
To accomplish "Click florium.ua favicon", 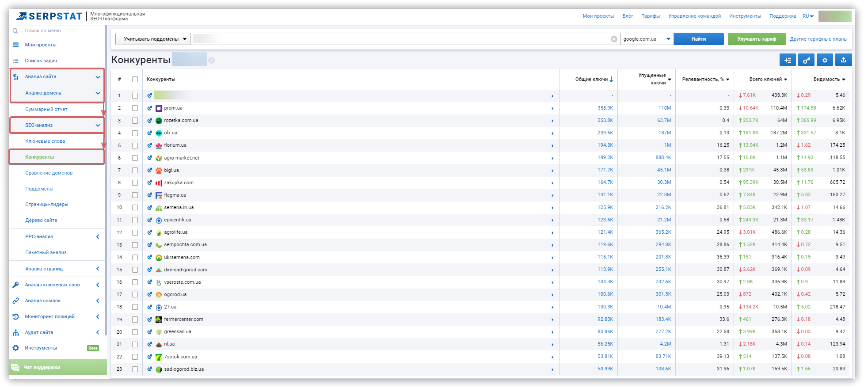I will 159,145.
